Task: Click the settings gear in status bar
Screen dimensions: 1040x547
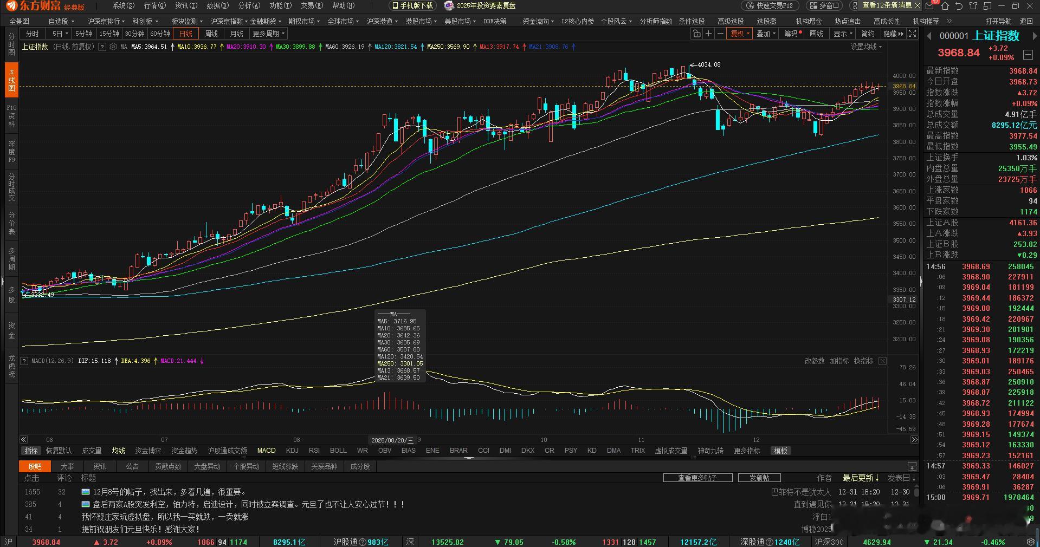Action: tap(1031, 542)
